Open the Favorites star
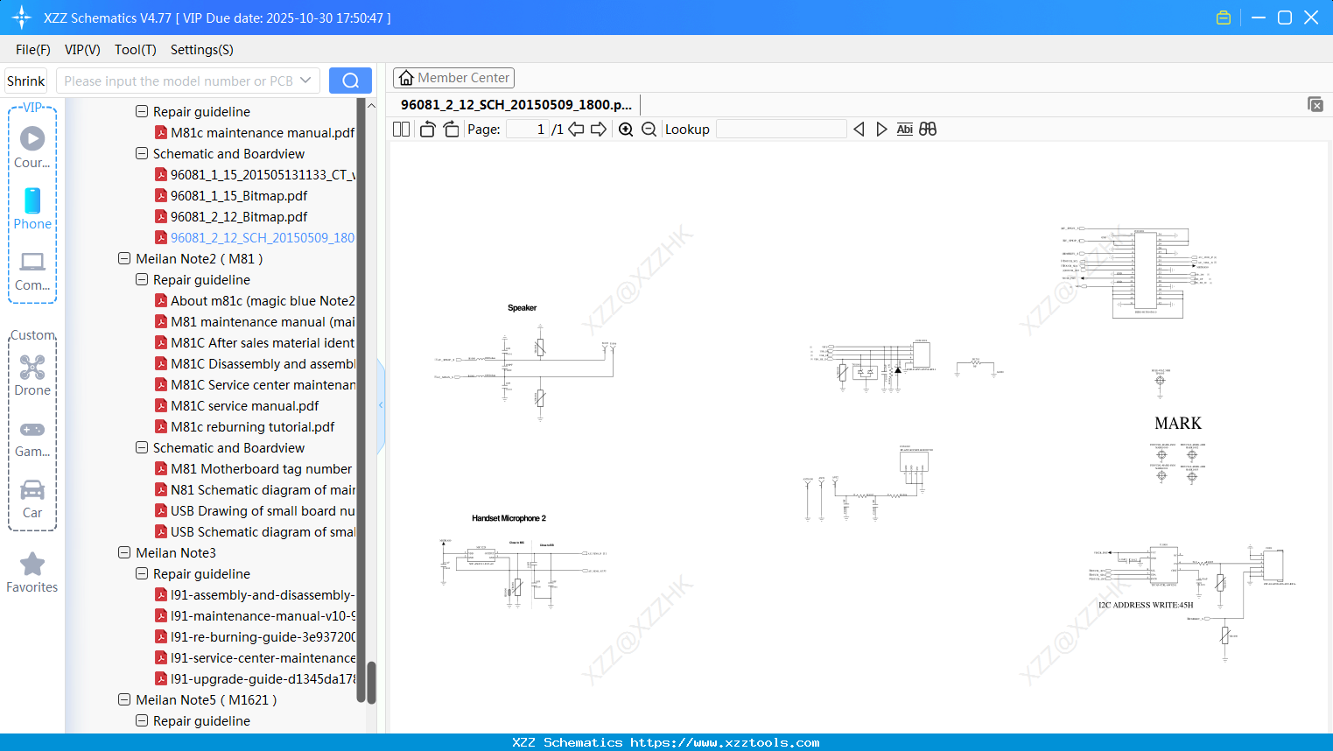The image size is (1333, 751). [32, 572]
